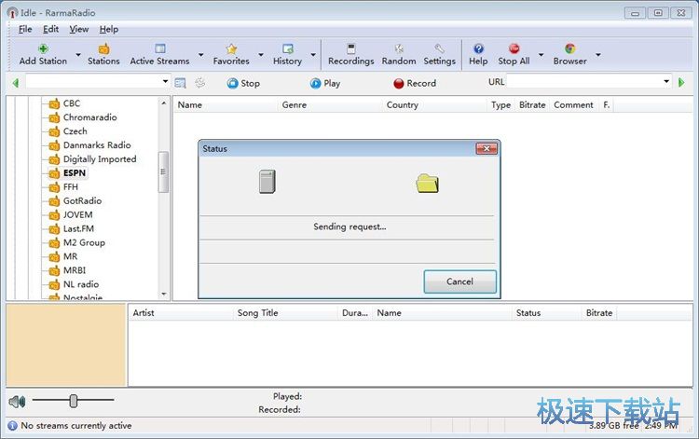Viewport: 699px width, 439px height.
Task: Open Favorites star icon
Action: 231,49
